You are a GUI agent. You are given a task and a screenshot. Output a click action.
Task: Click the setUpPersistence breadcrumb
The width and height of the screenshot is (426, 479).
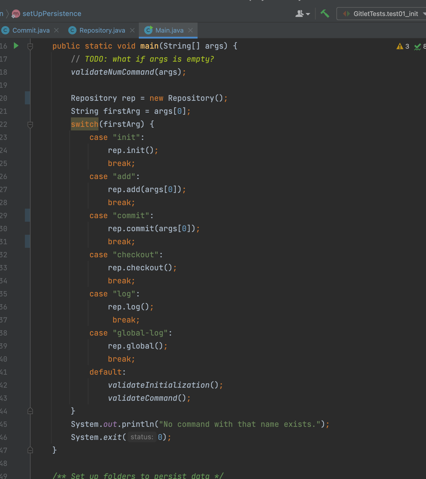[x=52, y=14]
